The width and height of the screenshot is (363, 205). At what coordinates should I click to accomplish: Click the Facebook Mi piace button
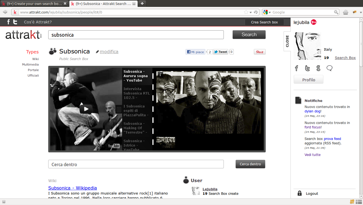195,52
